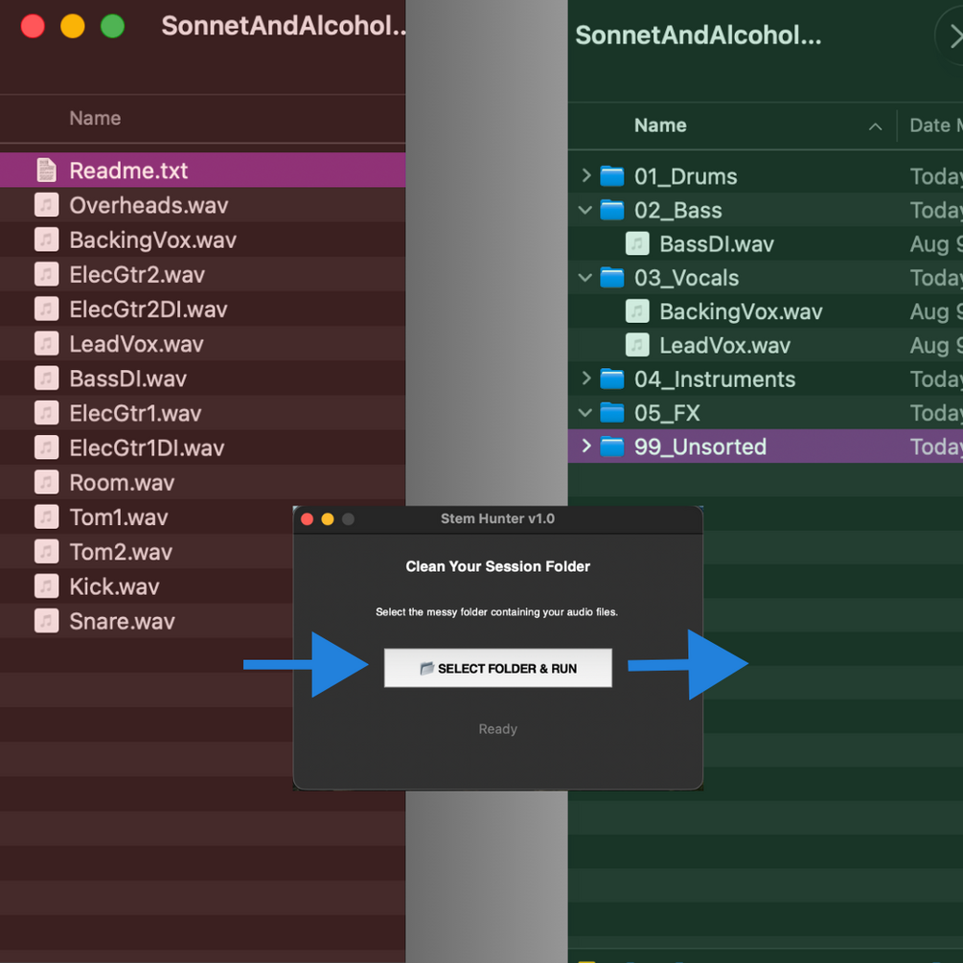Image resolution: width=963 pixels, height=963 pixels.
Task: Select BackingVox.wav in the 03_Vocals folder
Action: point(740,311)
